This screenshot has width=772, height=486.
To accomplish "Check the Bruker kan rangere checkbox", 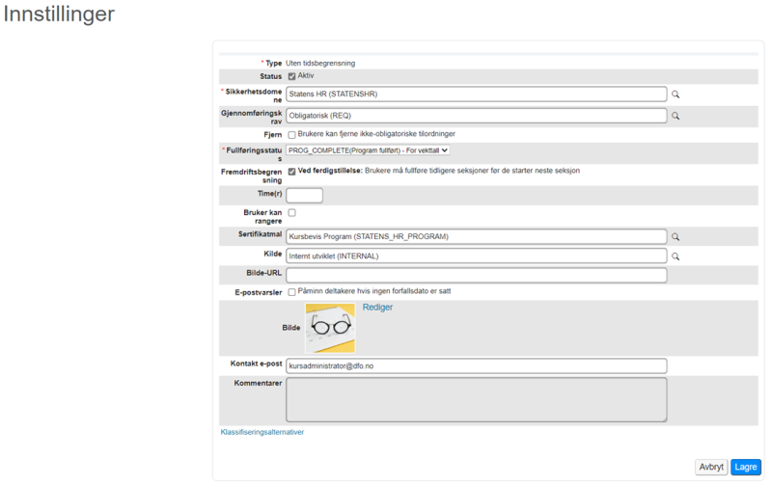I will [x=292, y=213].
